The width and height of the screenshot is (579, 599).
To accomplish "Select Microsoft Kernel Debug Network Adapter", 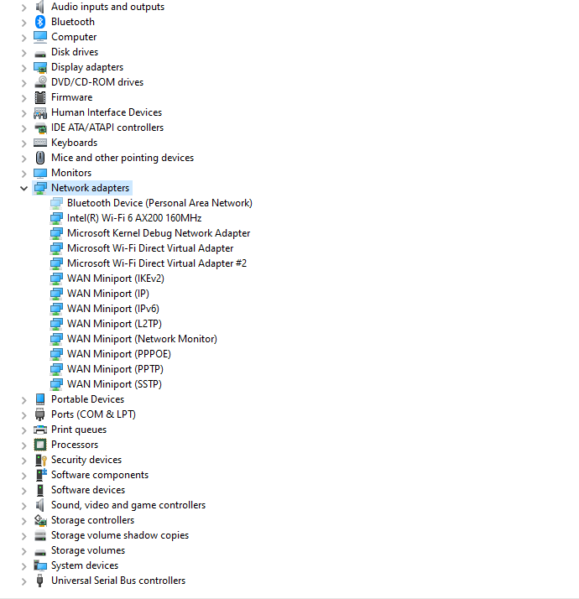I will [x=159, y=233].
